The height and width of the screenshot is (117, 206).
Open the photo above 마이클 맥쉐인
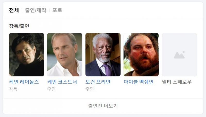(x=141, y=55)
